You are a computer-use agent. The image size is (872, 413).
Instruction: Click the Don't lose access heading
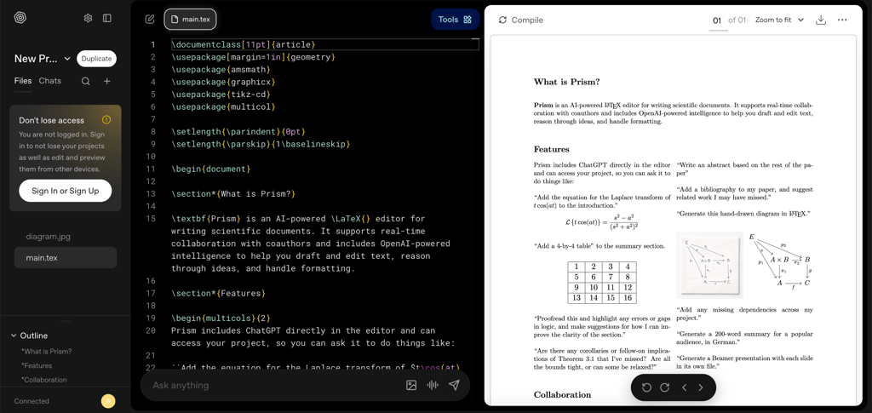tap(52, 120)
